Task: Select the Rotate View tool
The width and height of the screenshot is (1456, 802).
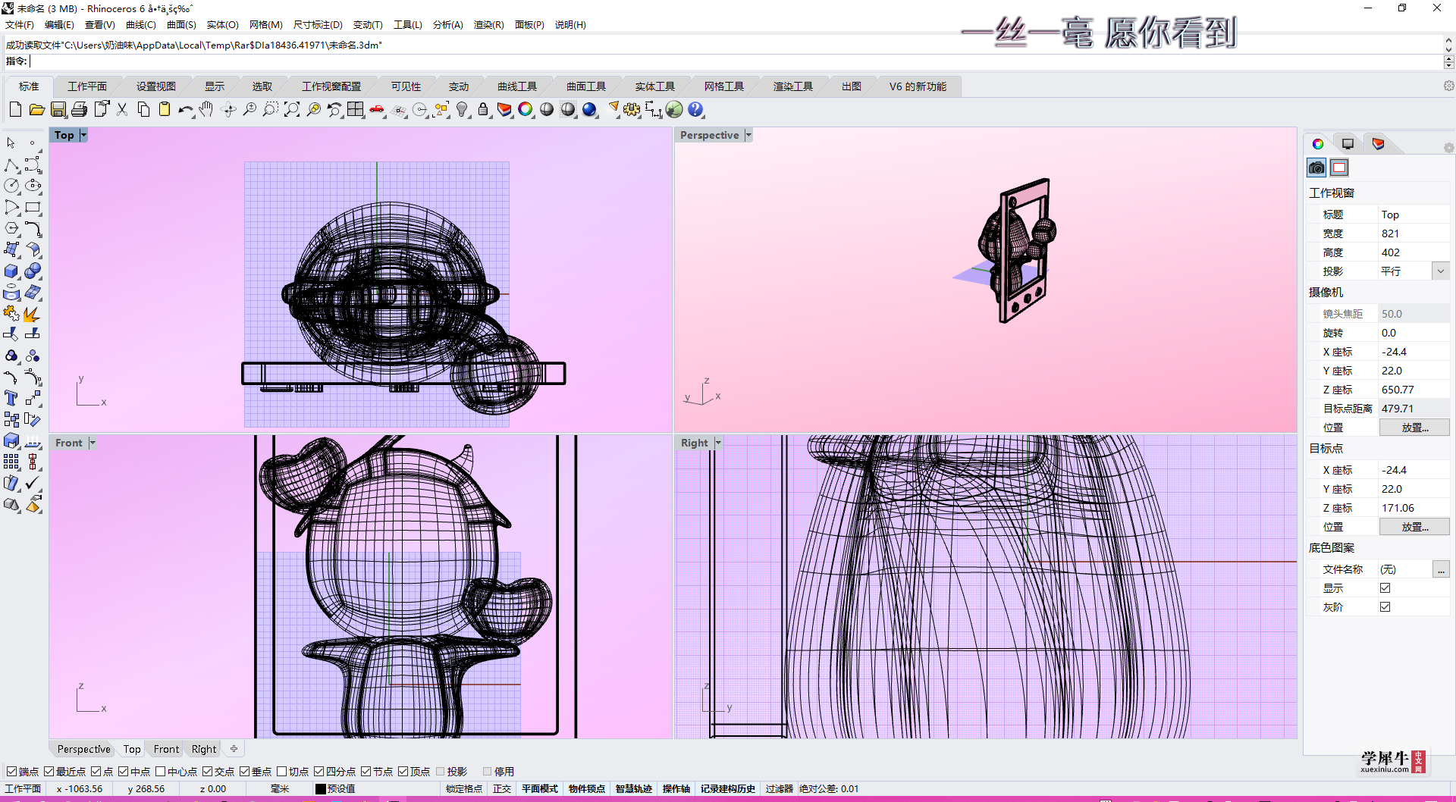Action: click(228, 110)
